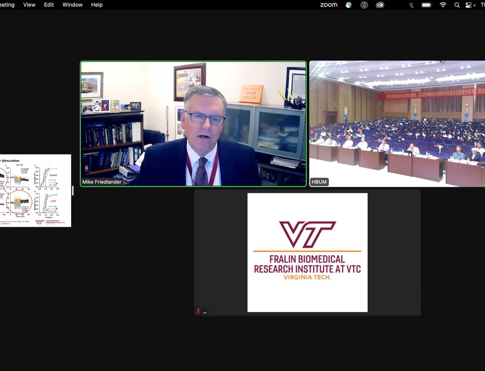Open the Help menu
Screen dimensions: 485x371
point(97,5)
